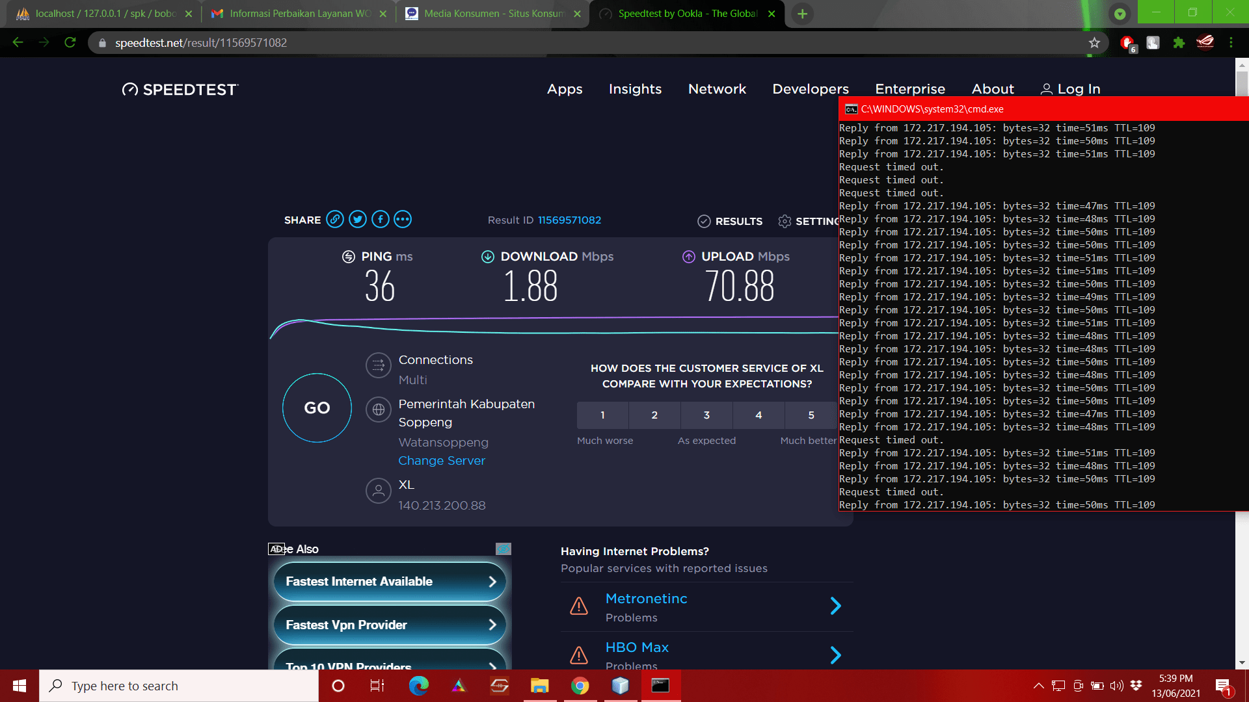
Task: Click the cmd.exe window title bar
Action: tap(1043, 109)
